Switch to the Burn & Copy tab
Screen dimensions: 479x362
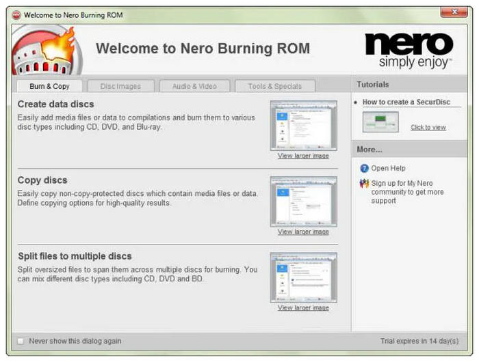[49, 86]
